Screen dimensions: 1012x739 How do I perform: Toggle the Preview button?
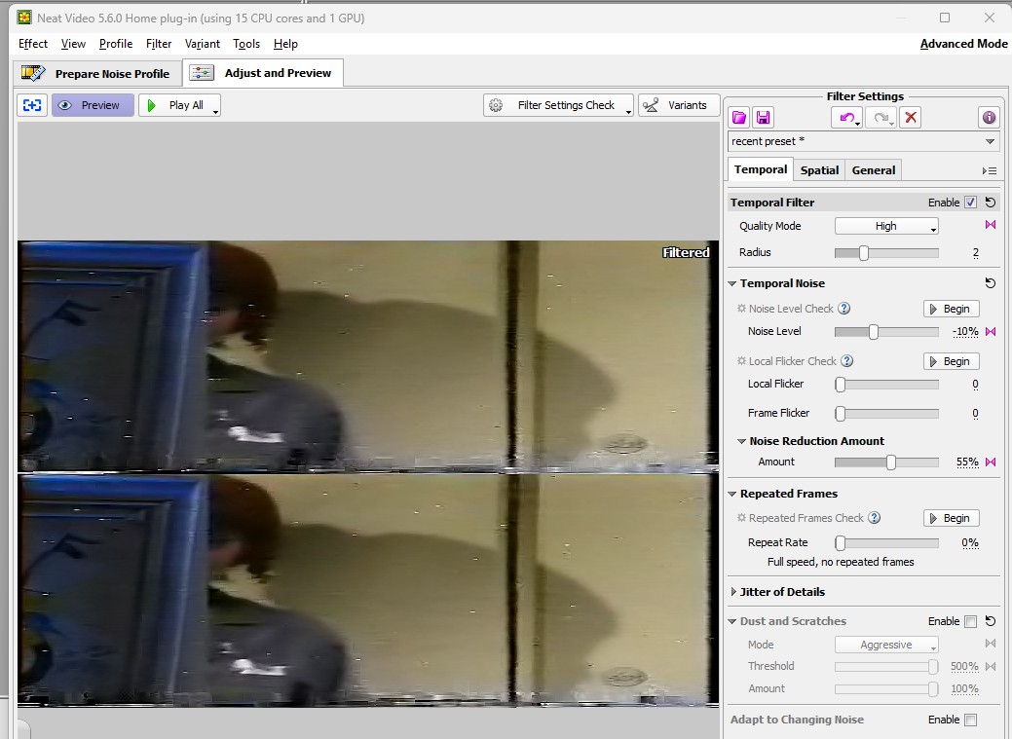tap(92, 105)
